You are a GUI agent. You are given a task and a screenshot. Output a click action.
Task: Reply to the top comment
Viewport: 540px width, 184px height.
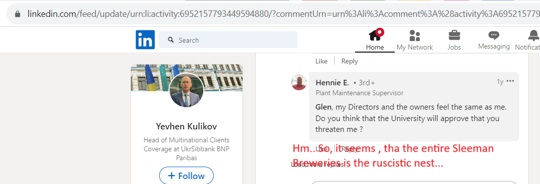coord(350,61)
